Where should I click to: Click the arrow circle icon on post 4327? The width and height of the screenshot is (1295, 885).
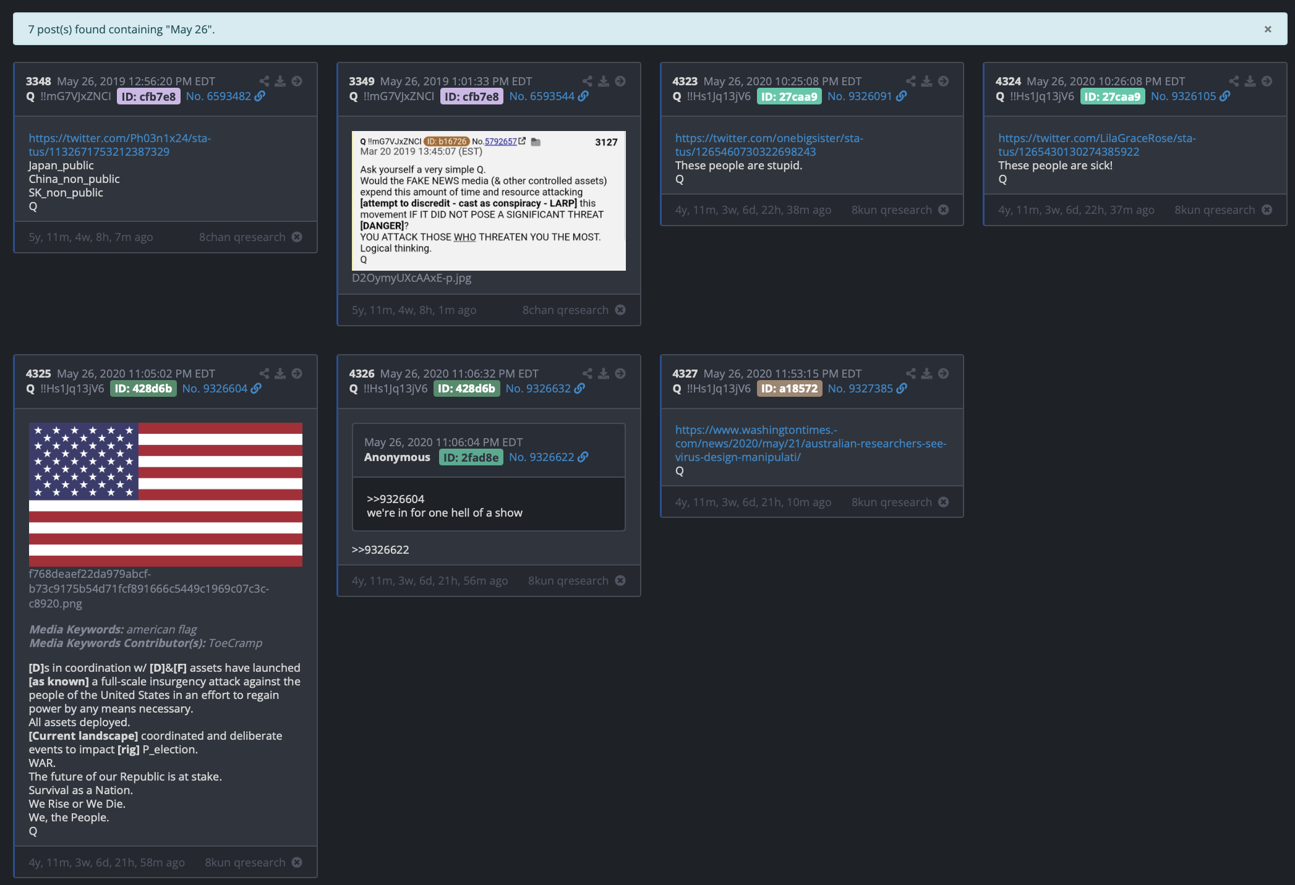click(943, 373)
